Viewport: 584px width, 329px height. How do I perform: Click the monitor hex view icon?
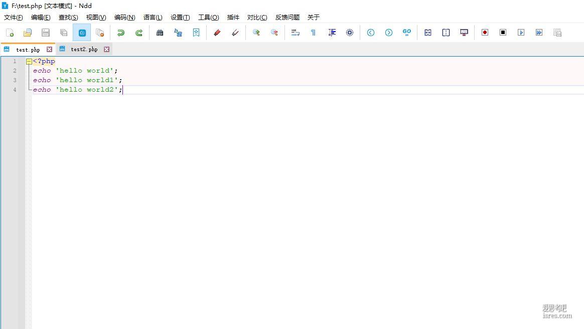[464, 33]
